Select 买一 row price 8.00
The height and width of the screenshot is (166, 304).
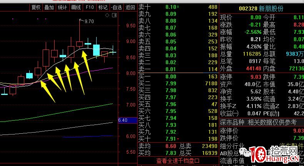[x=171, y=76]
